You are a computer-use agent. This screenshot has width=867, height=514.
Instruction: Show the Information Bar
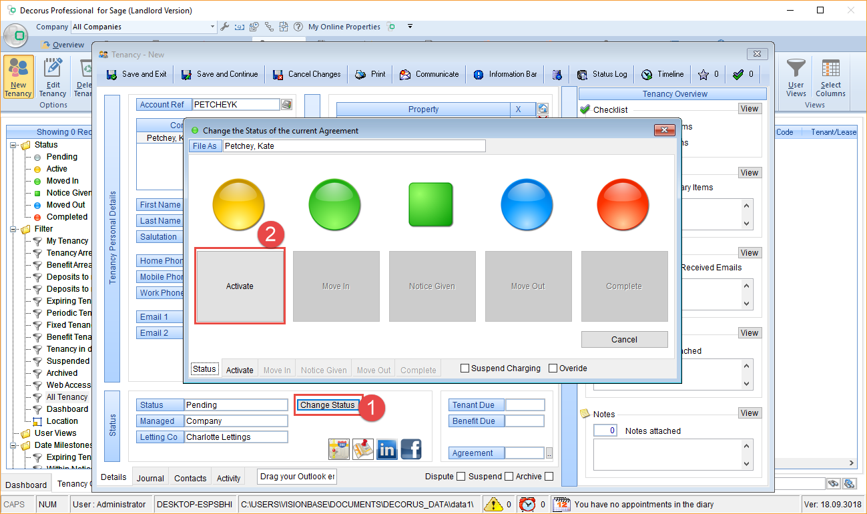coord(505,74)
